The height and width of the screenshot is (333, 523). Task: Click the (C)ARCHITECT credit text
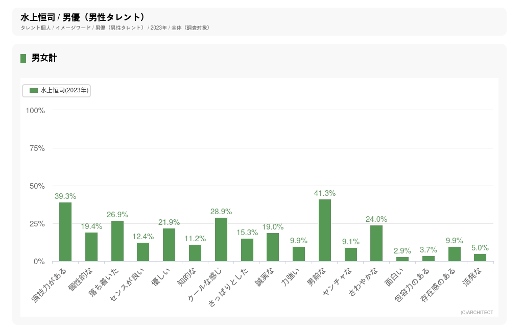point(477,313)
